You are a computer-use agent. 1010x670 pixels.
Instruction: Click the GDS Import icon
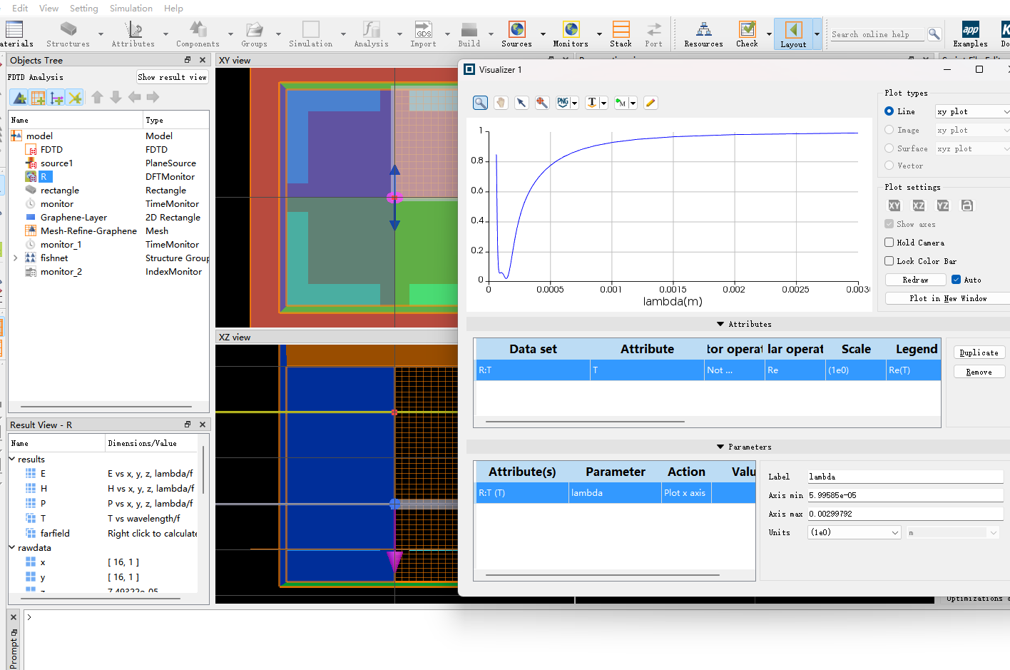424,29
